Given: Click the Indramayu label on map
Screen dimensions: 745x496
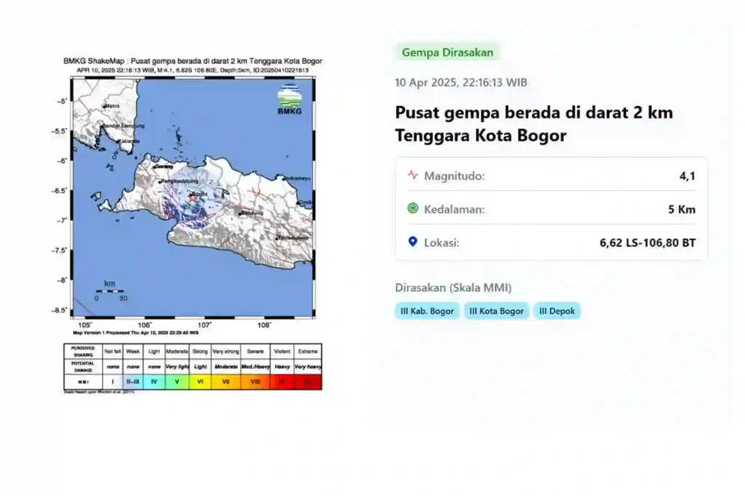Looking at the screenshot, I should [298, 179].
